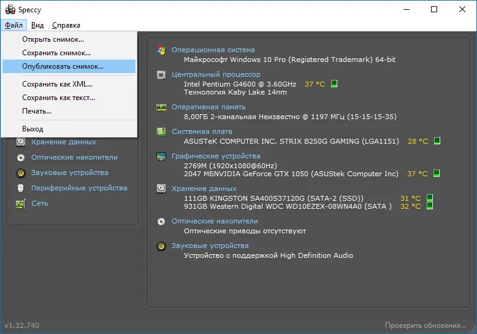Click the 111GB KINGSTON SA400S37120G line
This screenshot has width=477, height=334.
[273, 198]
